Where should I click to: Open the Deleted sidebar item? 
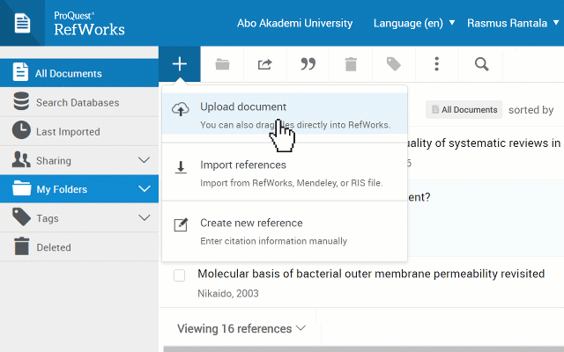79,247
